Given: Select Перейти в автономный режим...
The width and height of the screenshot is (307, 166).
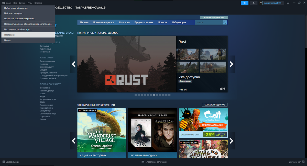Looking at the screenshot, I should (28, 19).
